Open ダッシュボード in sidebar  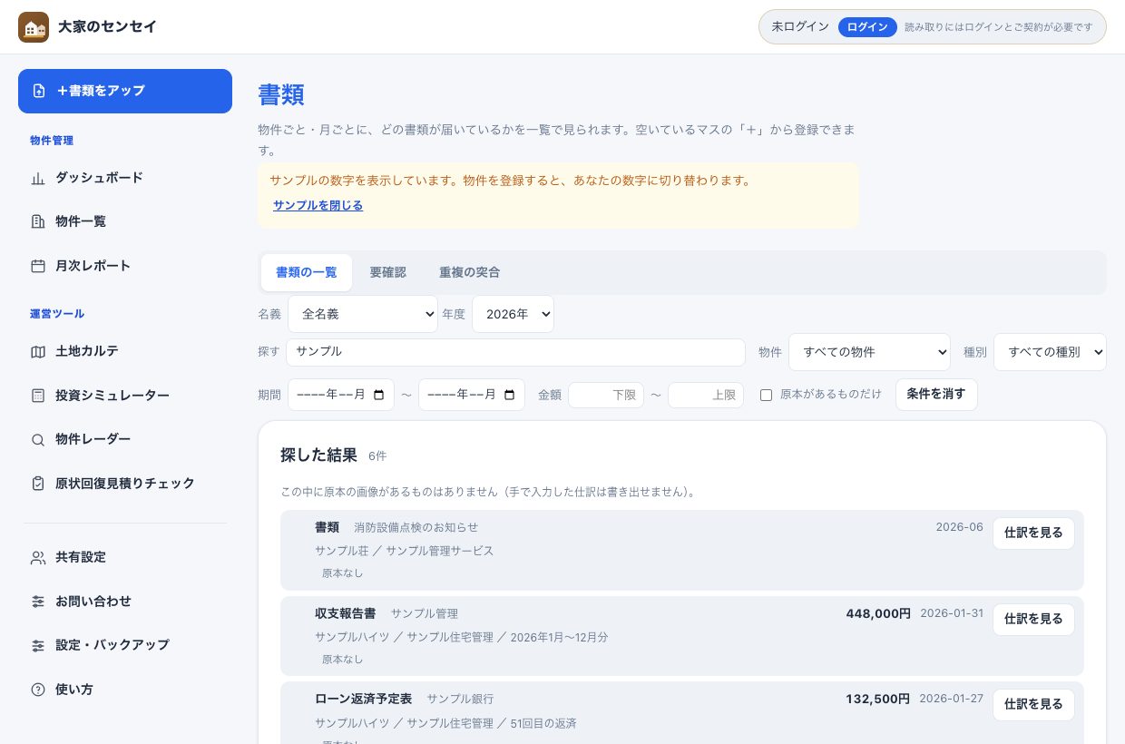click(125, 178)
